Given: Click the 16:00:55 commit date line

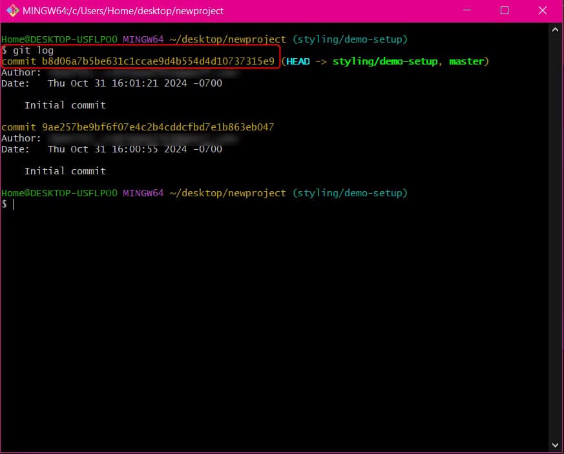Looking at the screenshot, I should [134, 149].
